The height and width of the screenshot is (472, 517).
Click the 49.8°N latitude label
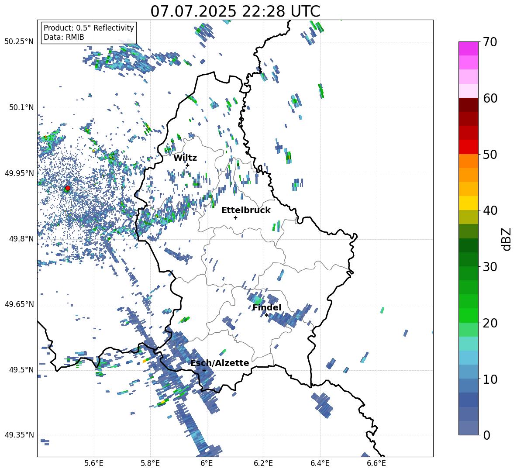[21, 239]
